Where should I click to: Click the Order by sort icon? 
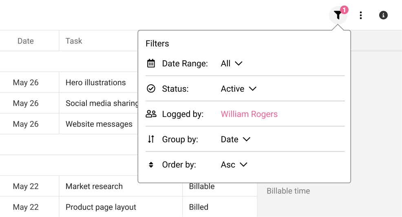coord(151,164)
